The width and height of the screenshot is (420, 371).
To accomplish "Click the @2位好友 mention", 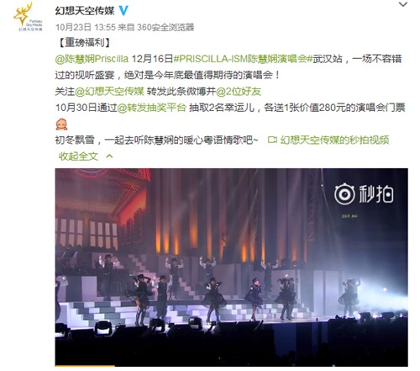I will tap(239, 92).
